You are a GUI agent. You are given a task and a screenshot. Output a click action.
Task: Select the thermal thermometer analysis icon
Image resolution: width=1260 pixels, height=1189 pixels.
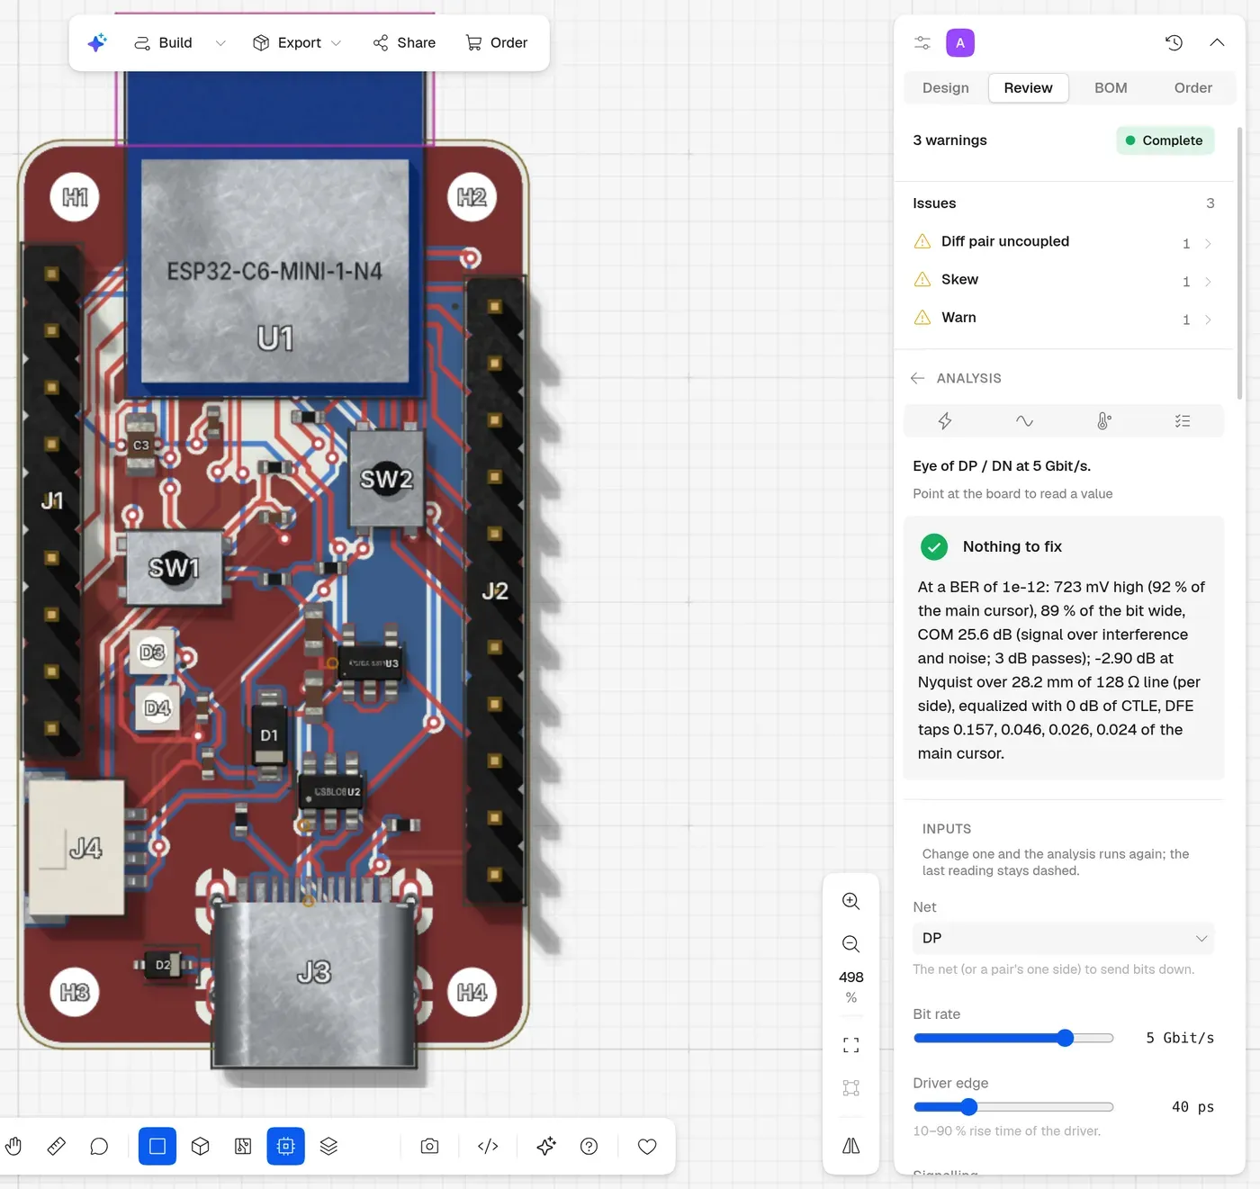(1103, 420)
